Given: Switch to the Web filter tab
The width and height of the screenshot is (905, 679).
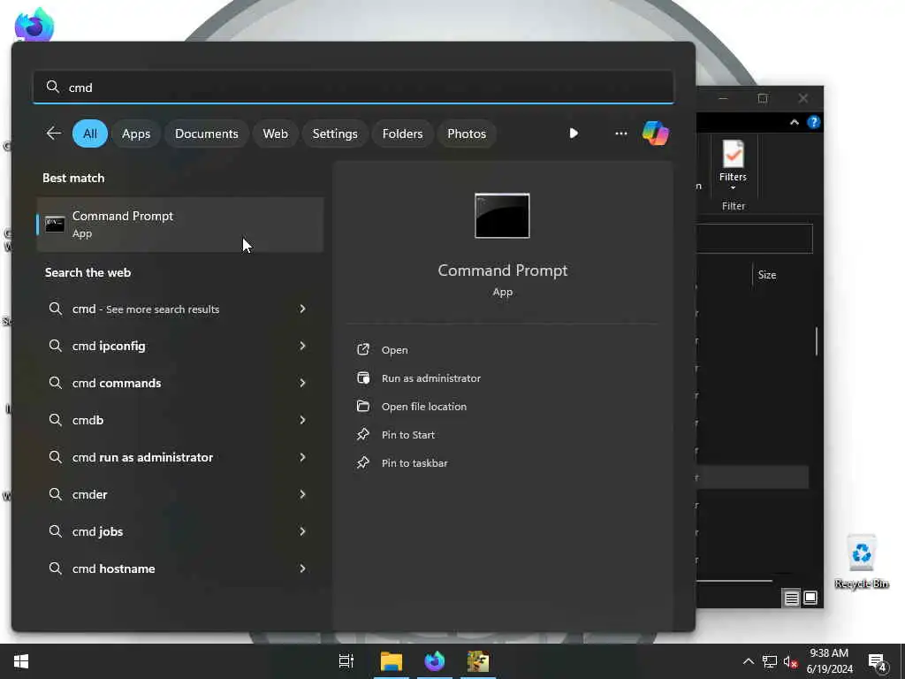Looking at the screenshot, I should (276, 134).
